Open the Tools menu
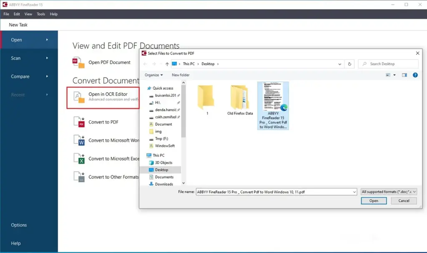This screenshot has height=253, width=427. point(40,14)
